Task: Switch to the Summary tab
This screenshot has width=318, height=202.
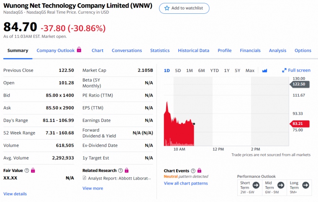Action: coord(18,50)
